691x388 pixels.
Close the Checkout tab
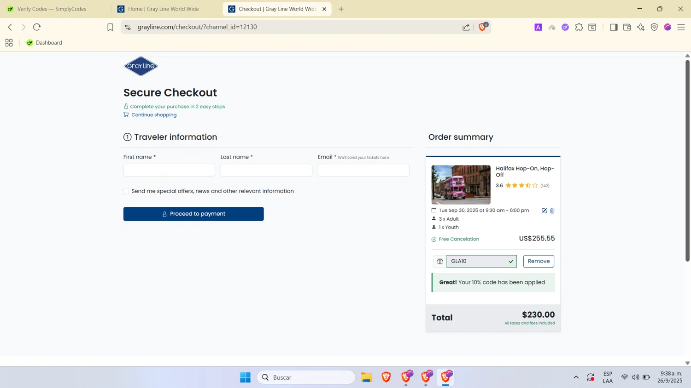point(324,9)
